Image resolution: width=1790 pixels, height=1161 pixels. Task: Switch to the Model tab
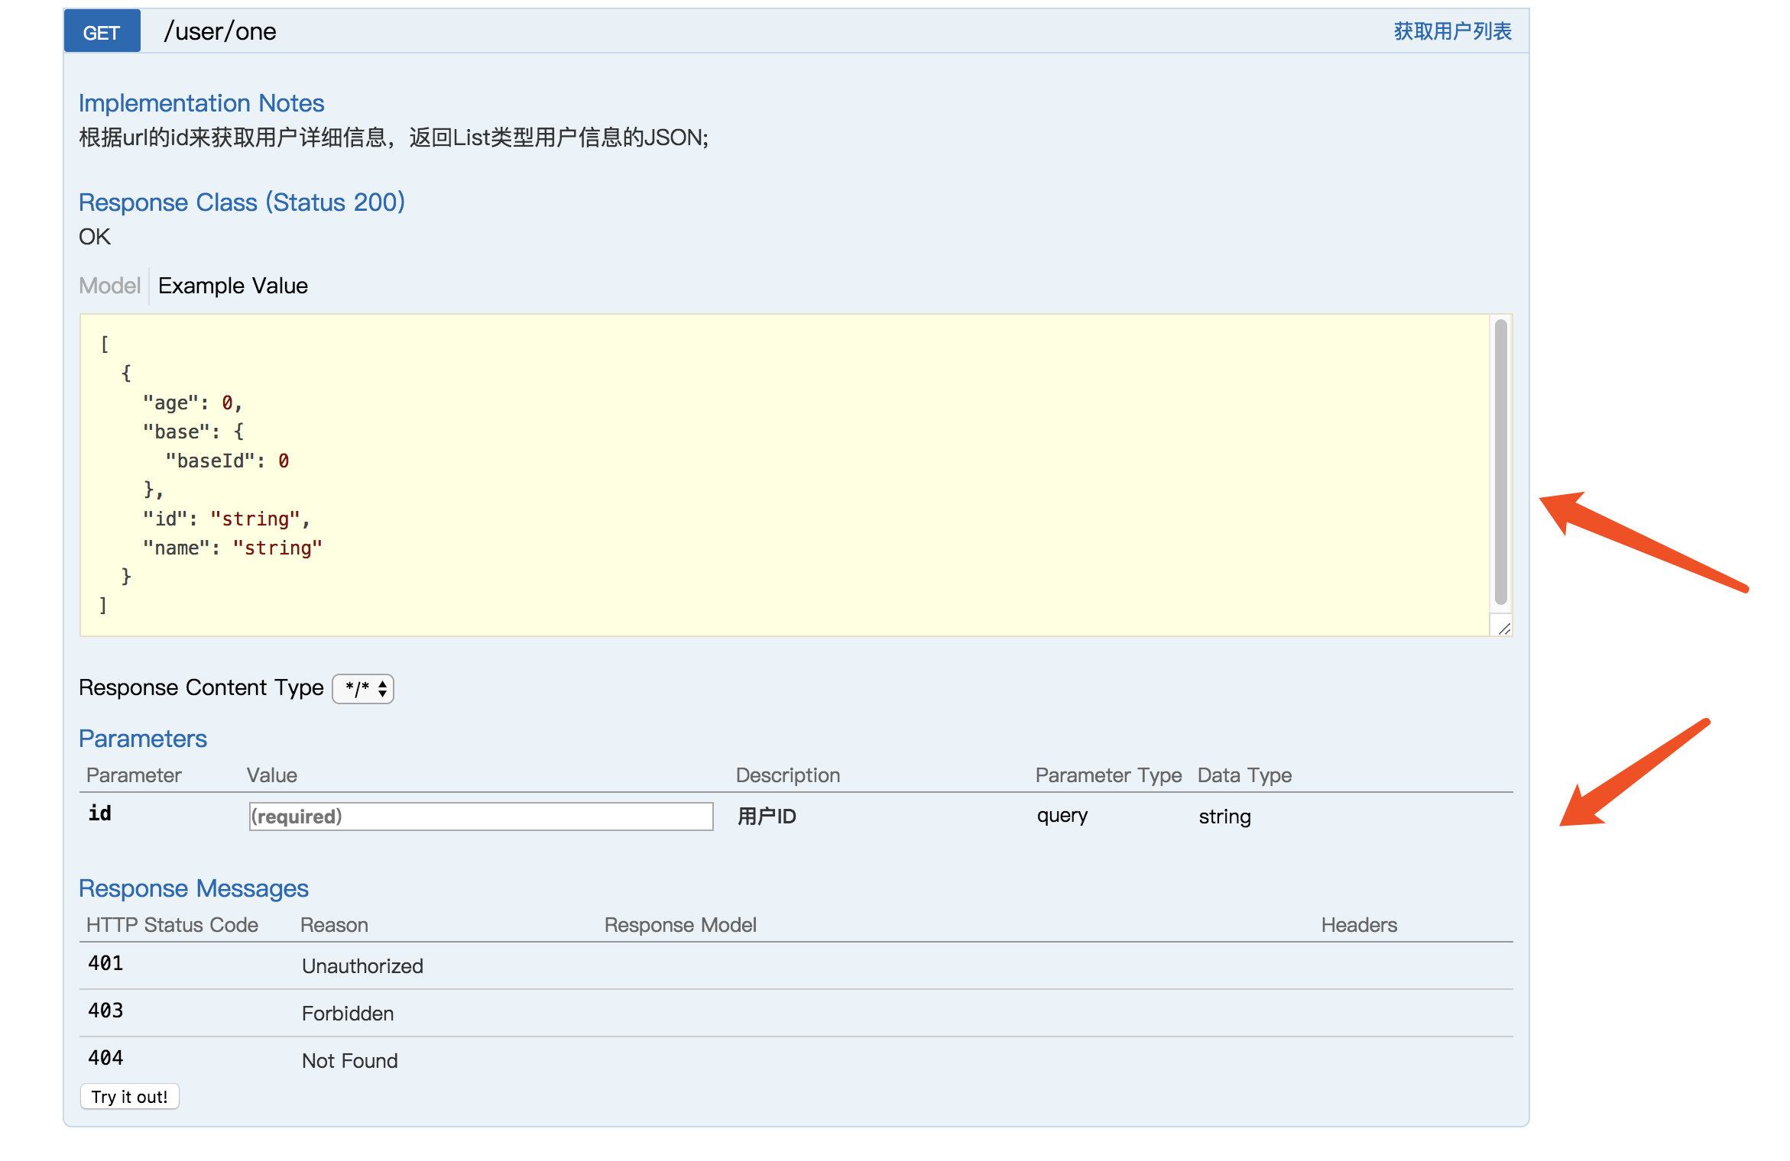click(109, 285)
